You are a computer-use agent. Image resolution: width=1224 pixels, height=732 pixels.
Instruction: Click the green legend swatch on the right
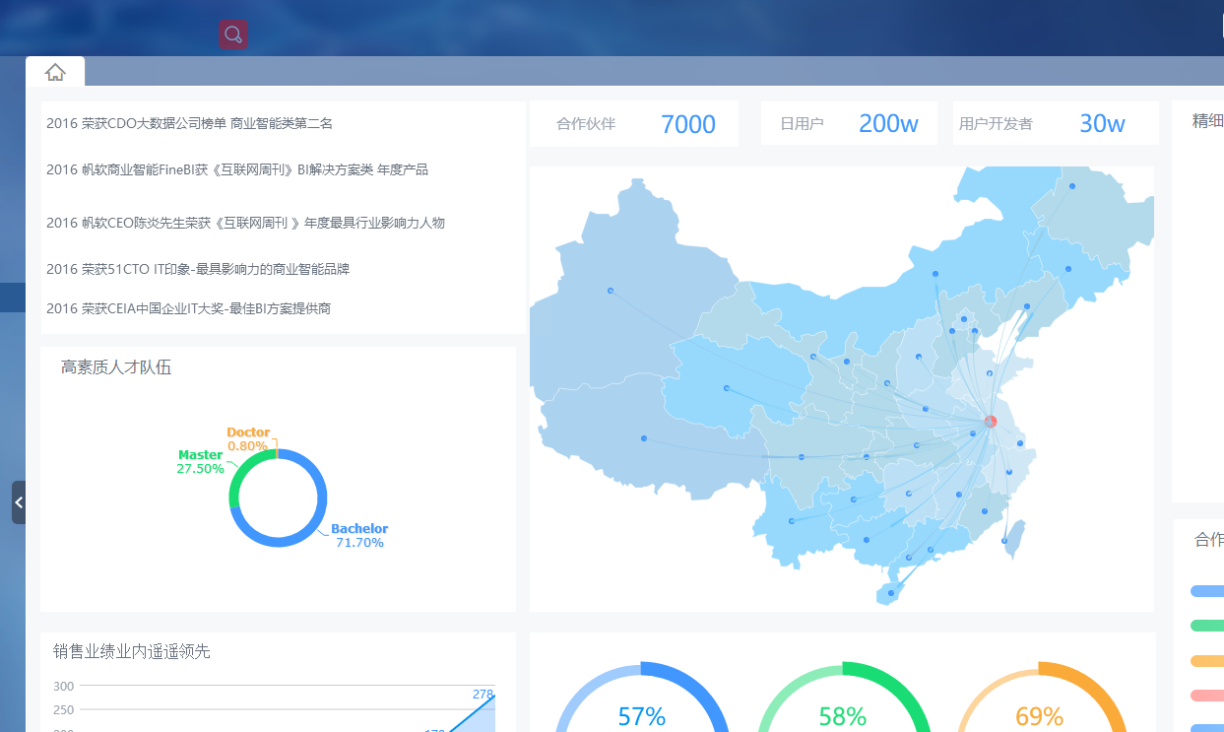tap(1207, 626)
